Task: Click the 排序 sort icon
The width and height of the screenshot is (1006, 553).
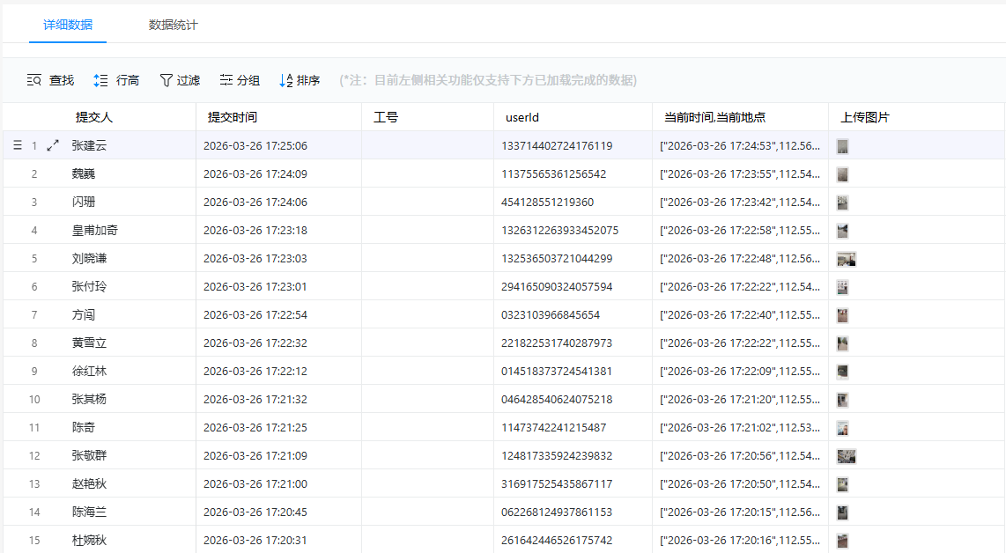Action: click(x=285, y=80)
